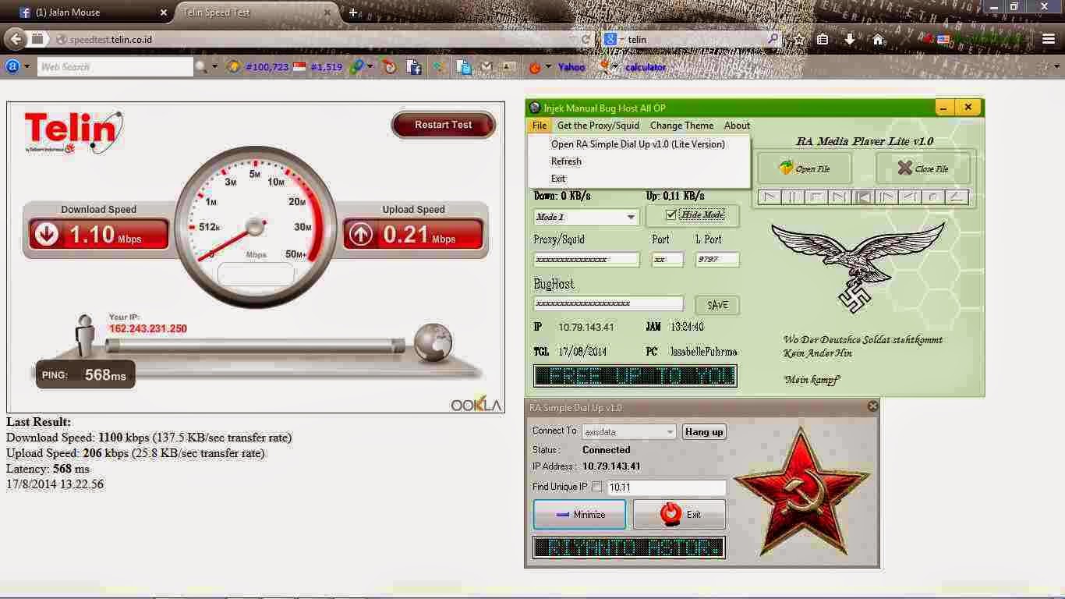Image resolution: width=1065 pixels, height=599 pixels.
Task: Click the United States flag icon
Action: [943, 39]
